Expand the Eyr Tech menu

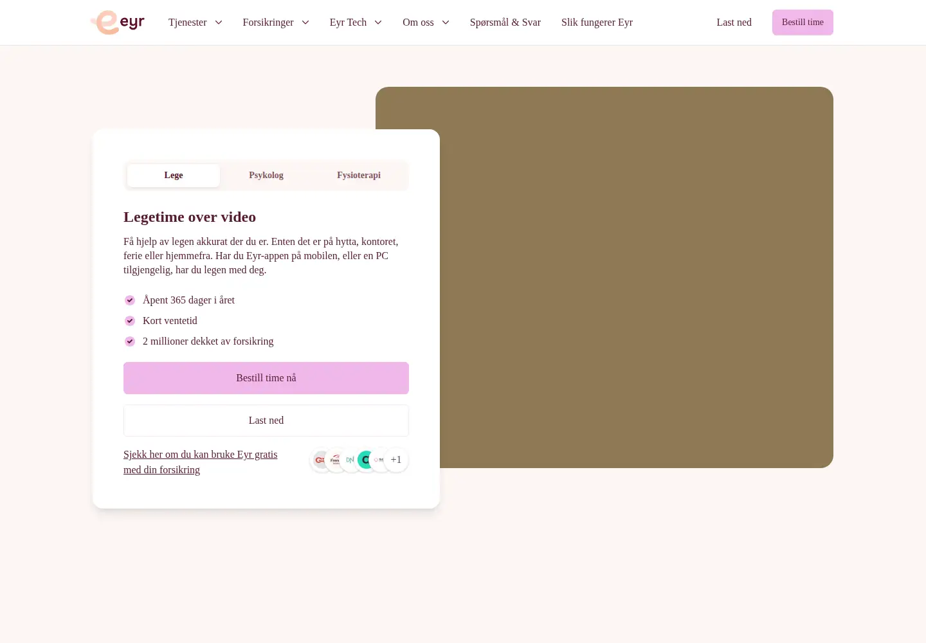(356, 23)
